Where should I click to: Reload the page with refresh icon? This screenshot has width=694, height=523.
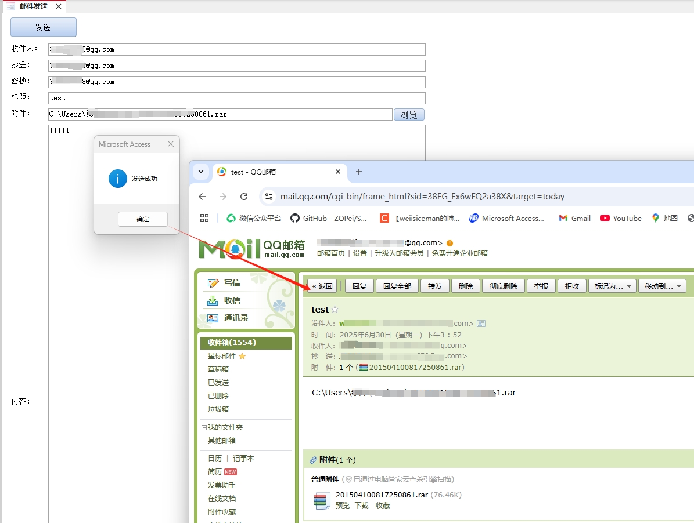(244, 197)
